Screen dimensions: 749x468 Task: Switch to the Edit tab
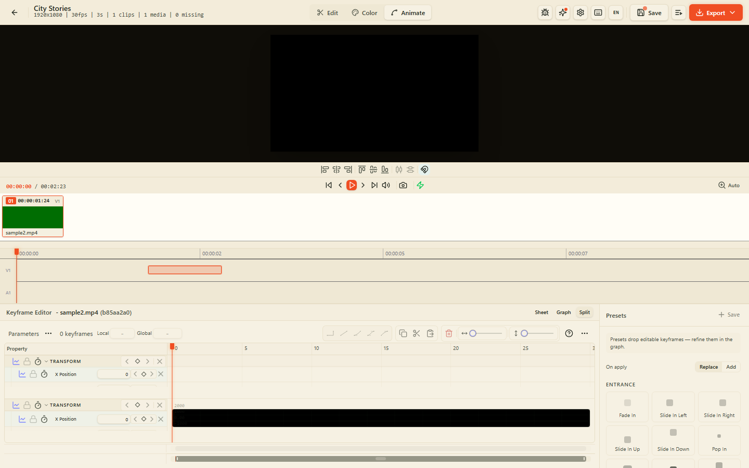coord(328,12)
